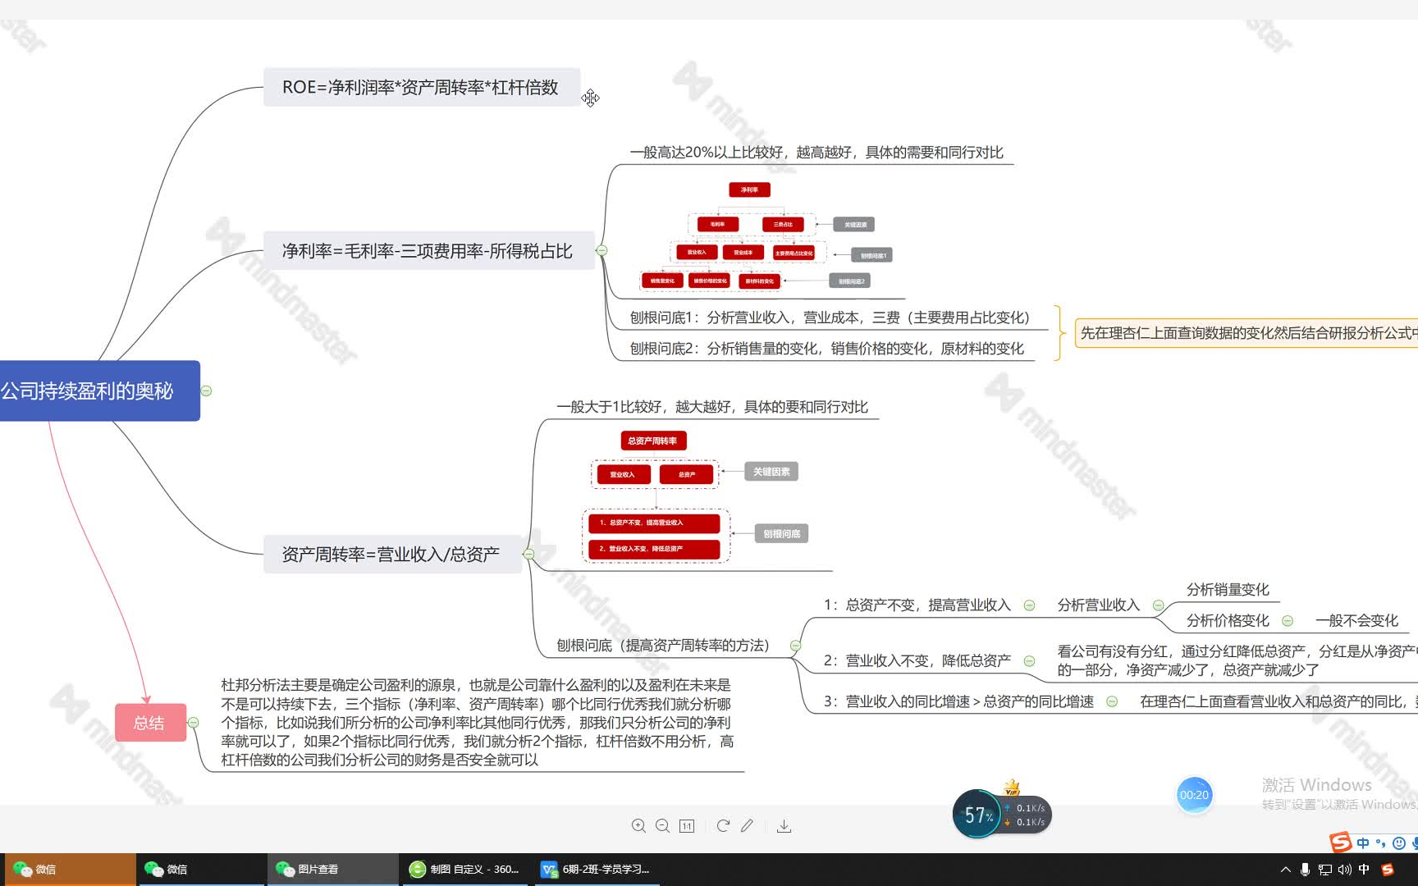Collapse the 净利率 formula branch
The height and width of the screenshot is (886, 1418).
click(602, 250)
